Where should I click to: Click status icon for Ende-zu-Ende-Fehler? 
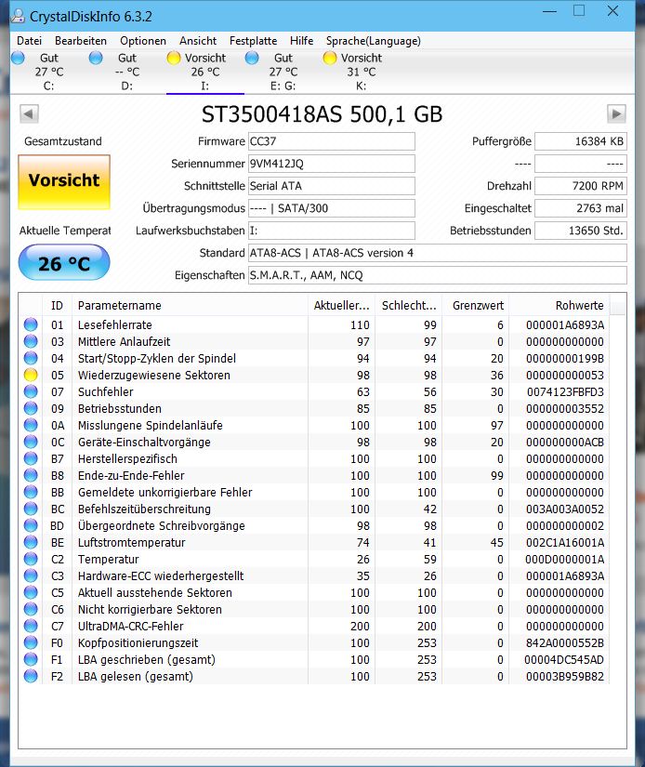click(x=31, y=475)
